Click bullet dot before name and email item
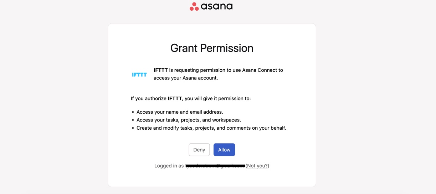Viewport: 436px width, 194px height. pos(133,112)
